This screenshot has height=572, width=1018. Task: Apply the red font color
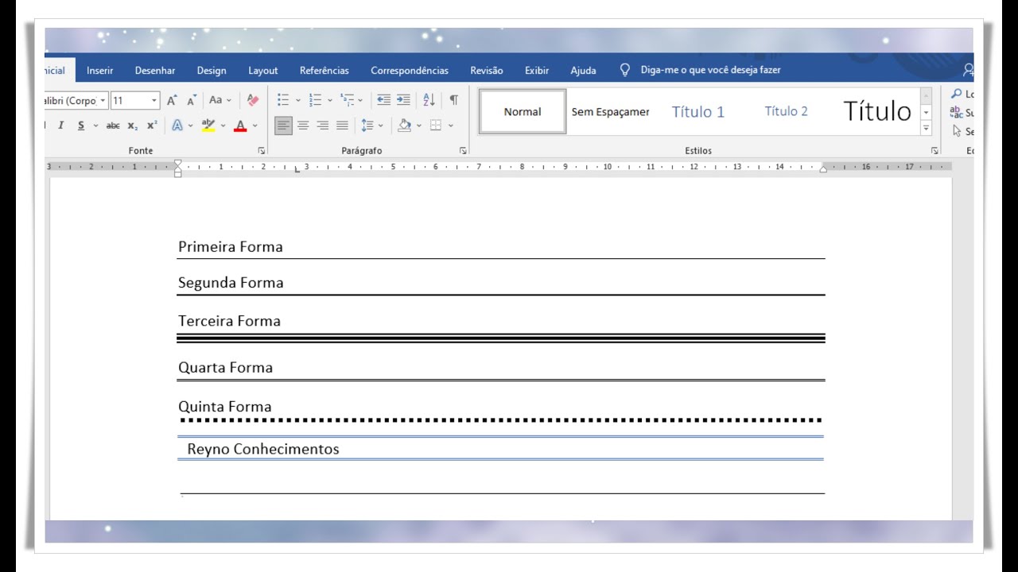(240, 126)
